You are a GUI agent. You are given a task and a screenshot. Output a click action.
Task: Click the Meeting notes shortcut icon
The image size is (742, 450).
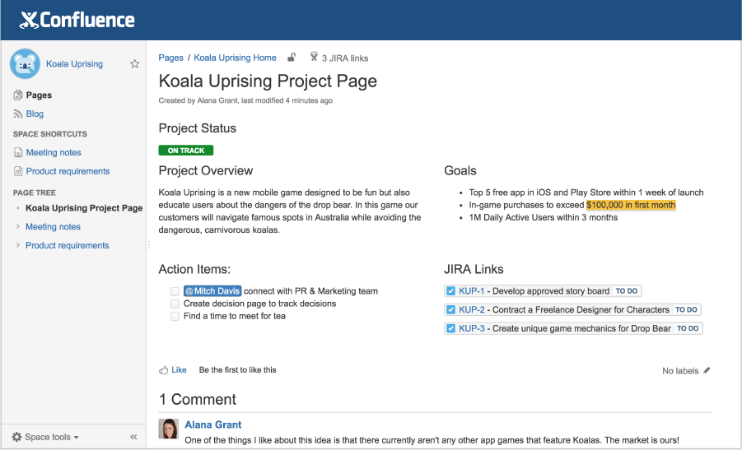coord(18,152)
